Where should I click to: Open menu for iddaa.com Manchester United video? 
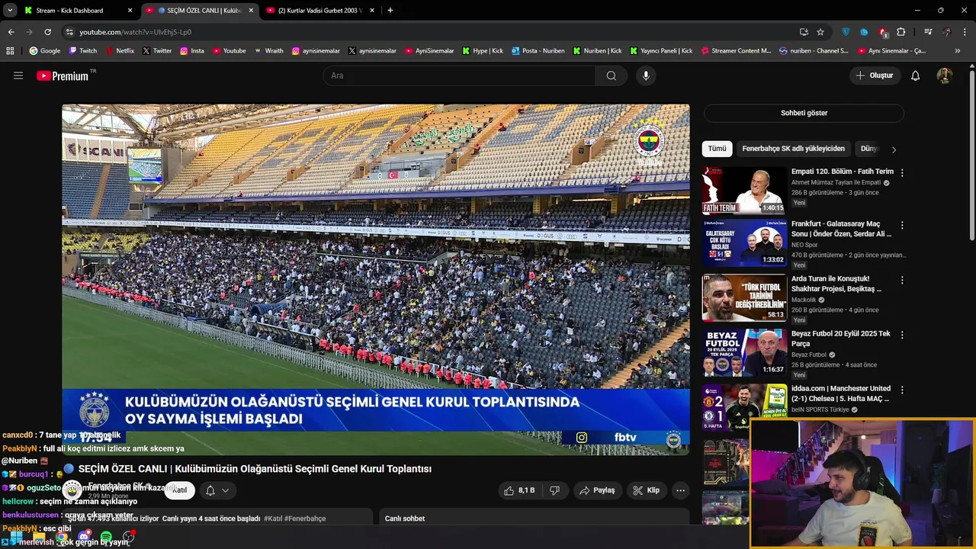tap(902, 390)
